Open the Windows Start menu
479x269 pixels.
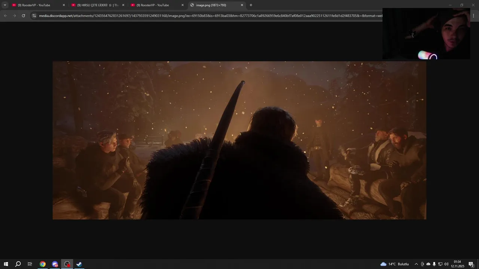(6, 264)
